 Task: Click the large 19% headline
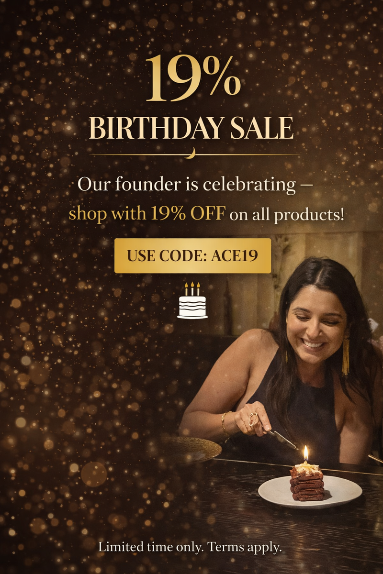click(192, 78)
